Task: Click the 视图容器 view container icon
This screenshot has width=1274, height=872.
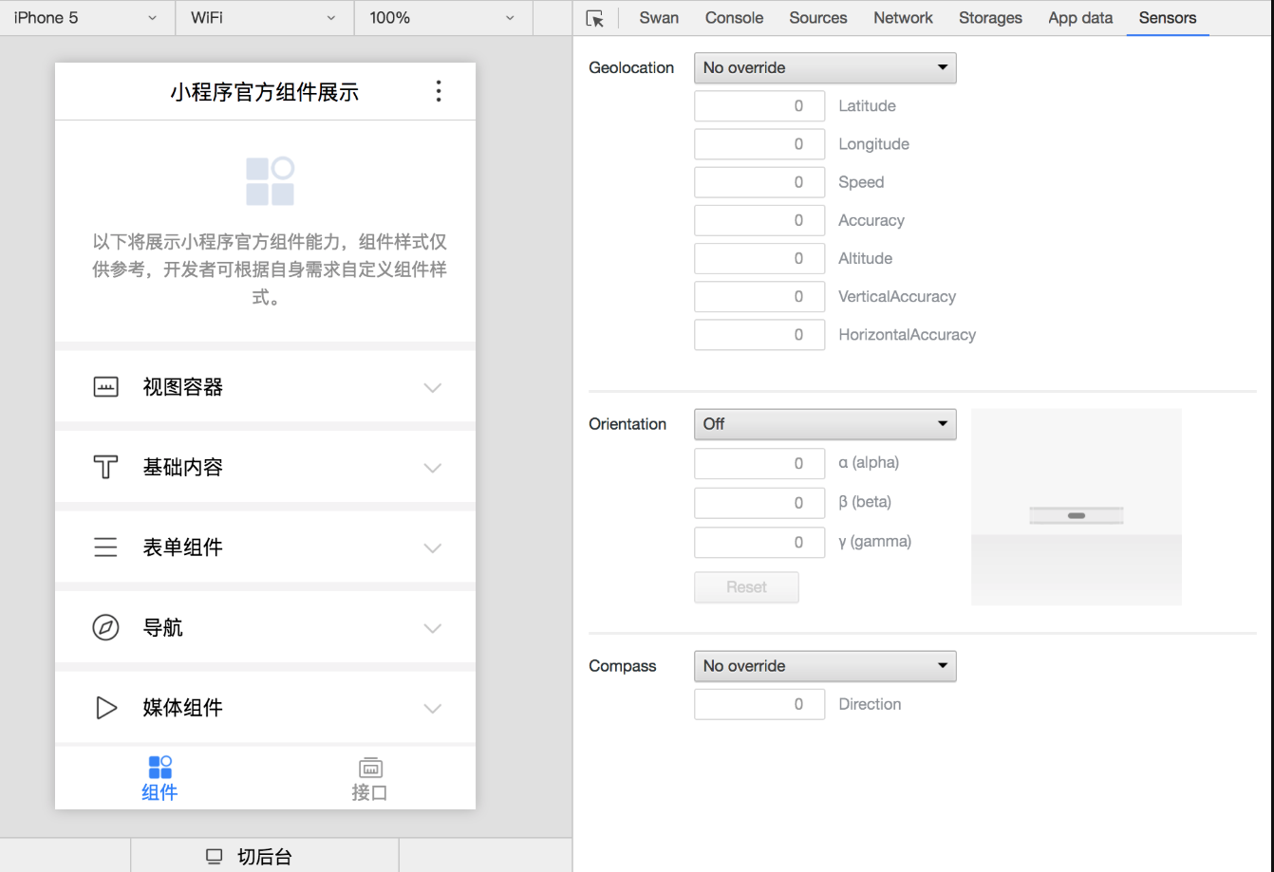Action: click(105, 386)
